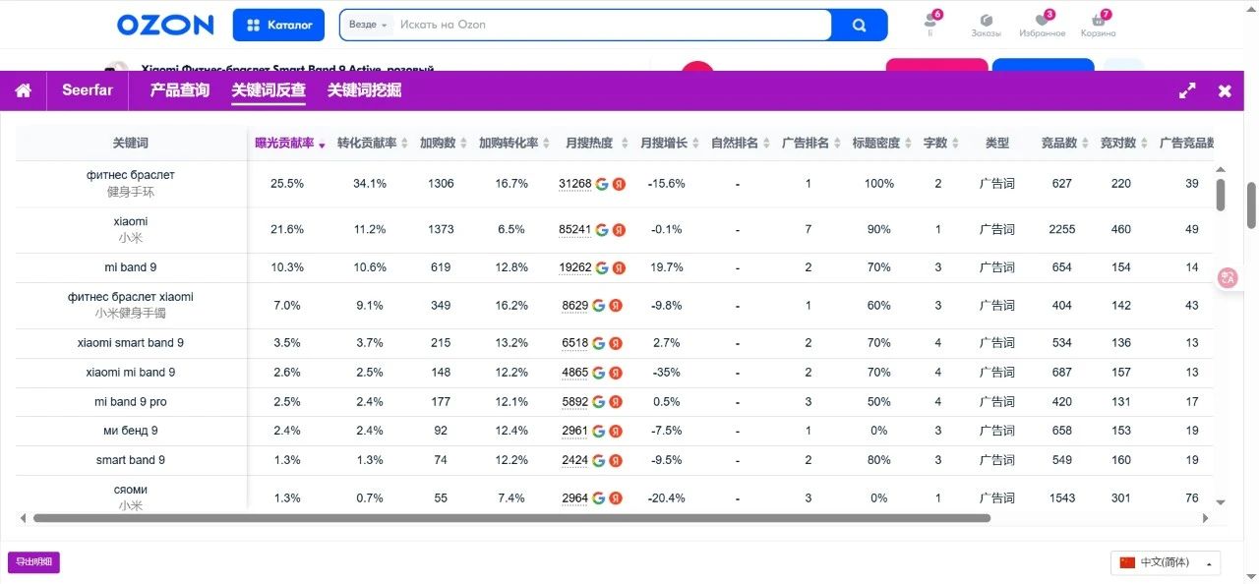This screenshot has height=584, width=1259.
Task: Sort table by 标题密度 column
Action: tap(882, 144)
